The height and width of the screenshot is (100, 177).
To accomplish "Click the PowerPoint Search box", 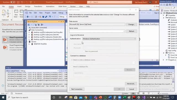I will [110, 2].
